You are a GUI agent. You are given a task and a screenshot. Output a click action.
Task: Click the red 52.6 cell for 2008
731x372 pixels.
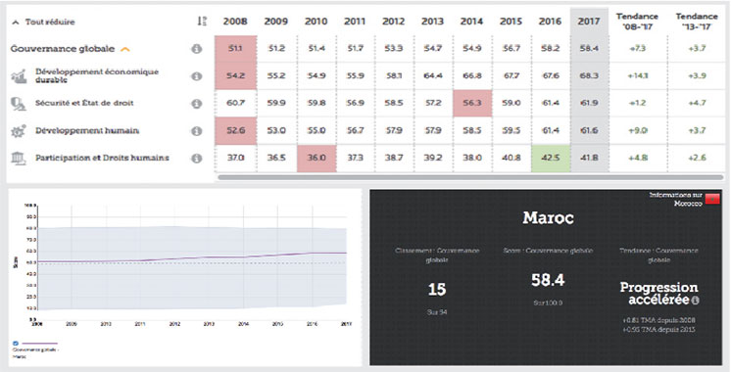click(235, 131)
